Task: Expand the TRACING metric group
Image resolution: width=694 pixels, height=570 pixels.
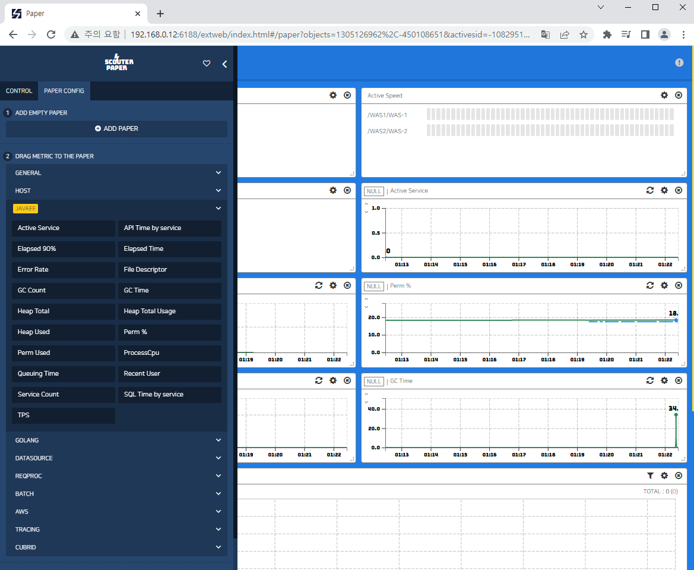Action: pos(116,529)
